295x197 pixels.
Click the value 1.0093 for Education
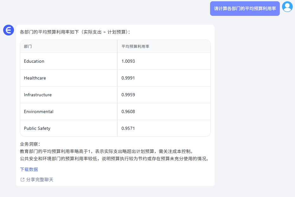click(128, 61)
